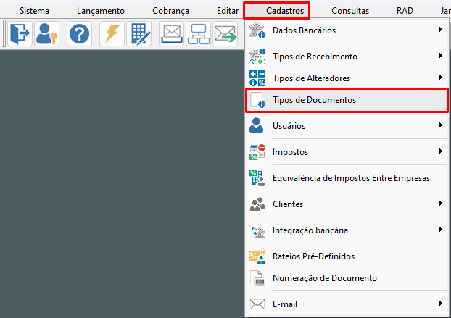Expand Tipos de Alteradores submenu arrow

click(441, 78)
